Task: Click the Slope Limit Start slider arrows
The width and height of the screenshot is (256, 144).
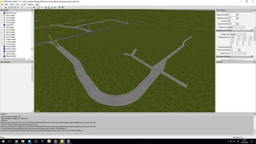Action: tap(237, 15)
